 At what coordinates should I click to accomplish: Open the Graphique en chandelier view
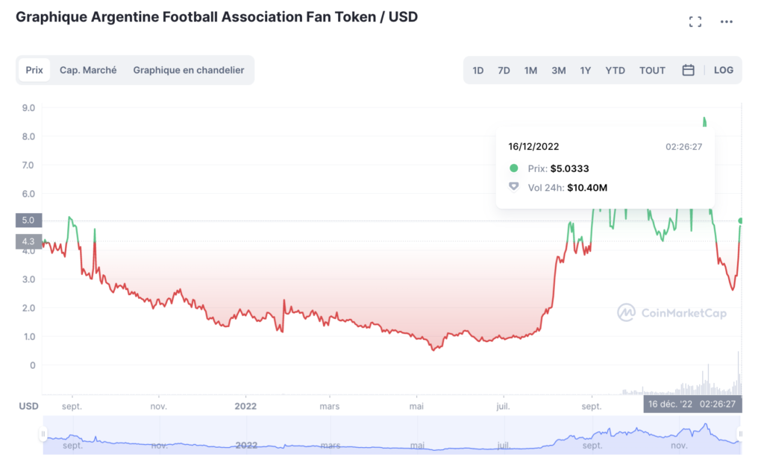coord(189,70)
